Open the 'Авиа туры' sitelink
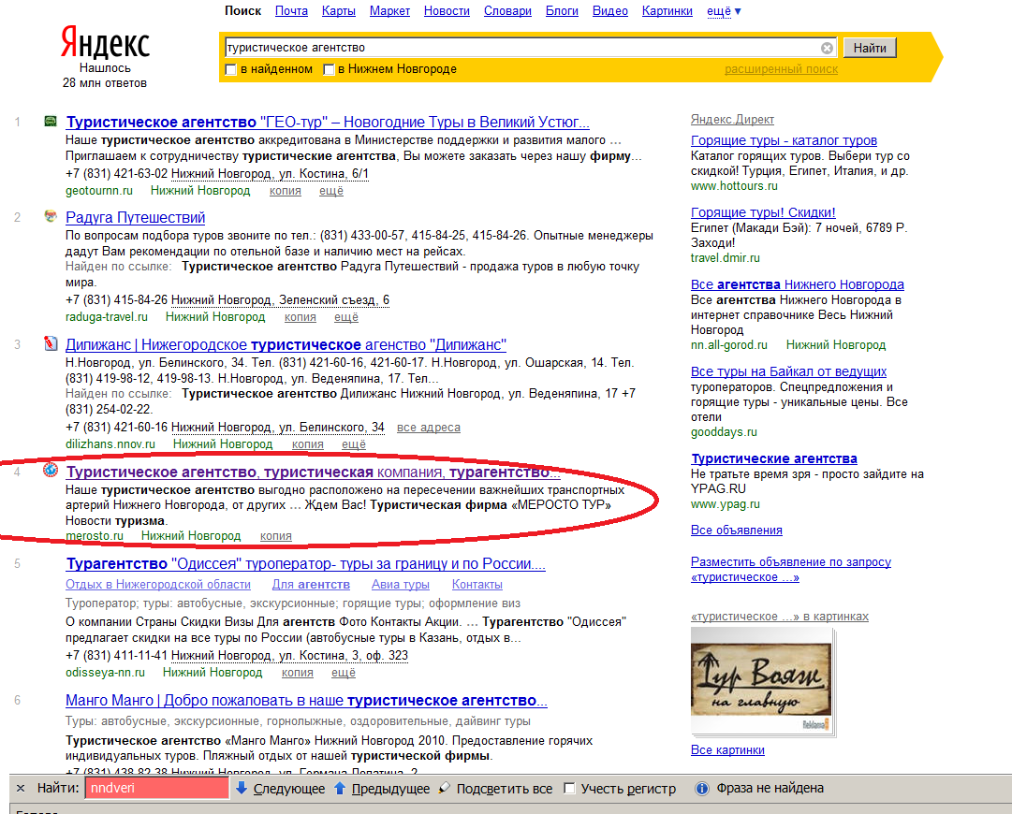Screen dimensions: 1012x814 point(401,585)
